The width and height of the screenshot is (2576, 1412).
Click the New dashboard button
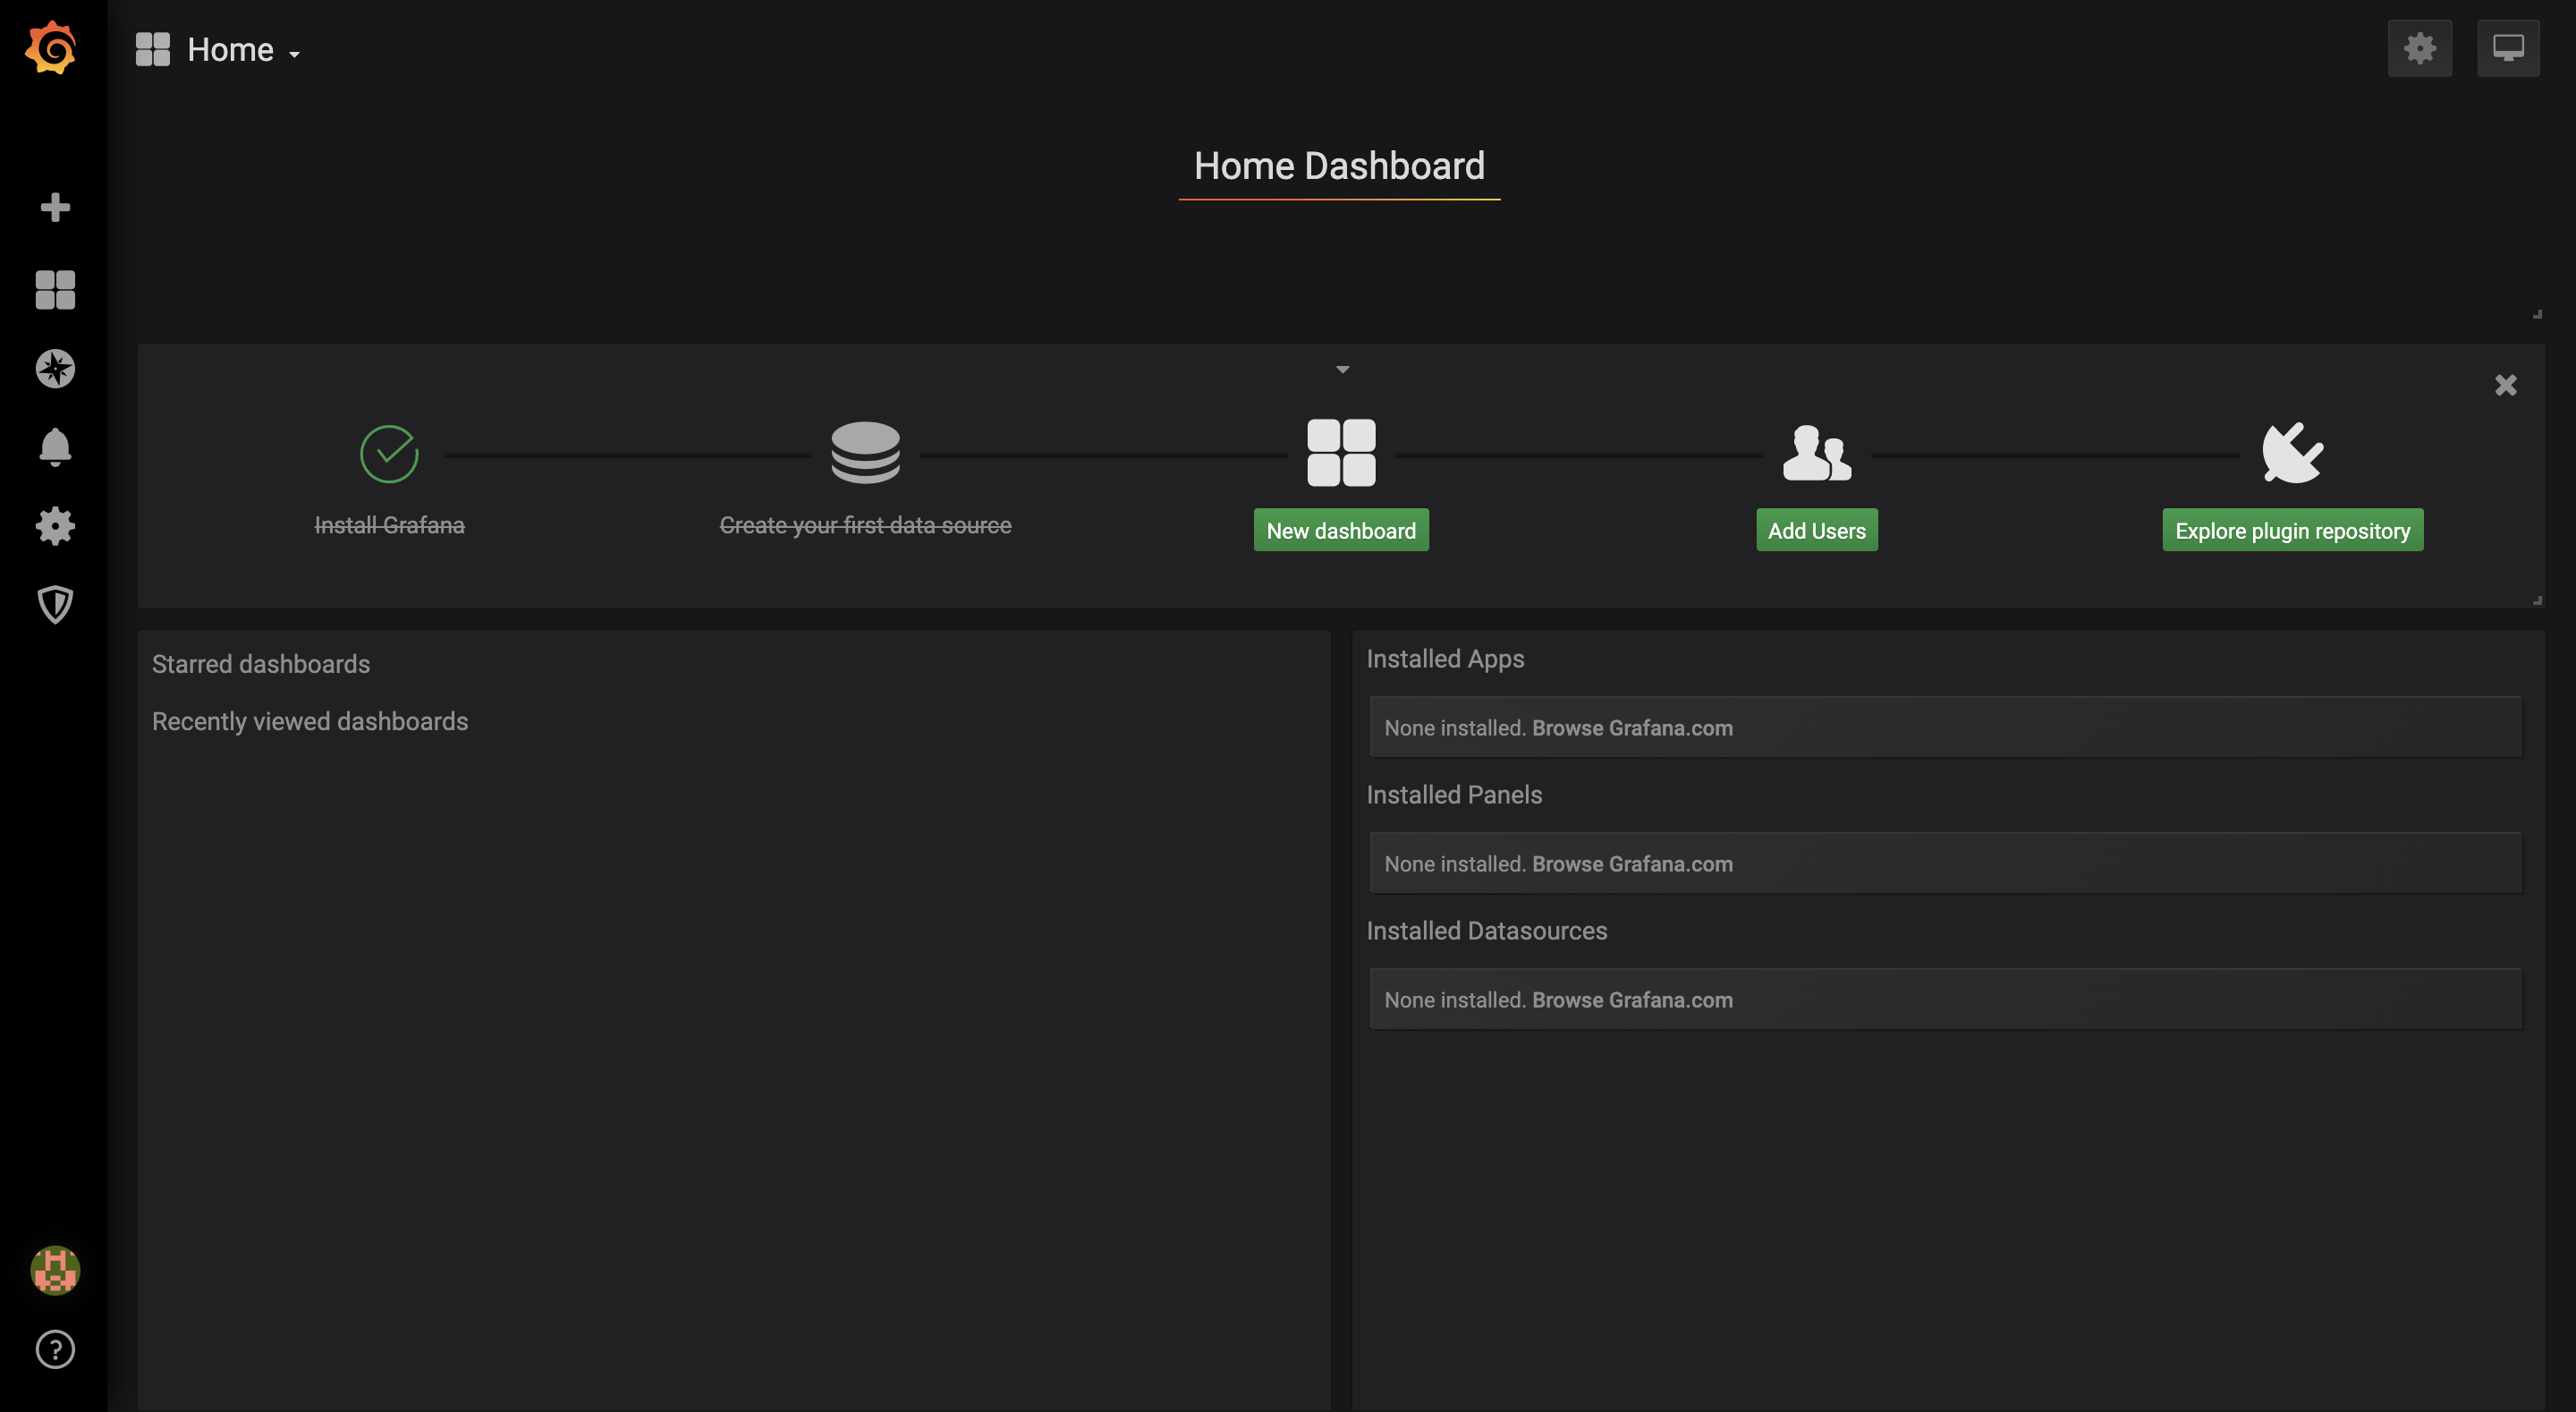pyautogui.click(x=1341, y=531)
